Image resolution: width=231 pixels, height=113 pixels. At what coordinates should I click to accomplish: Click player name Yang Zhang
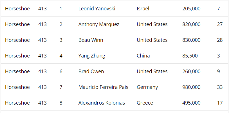92,56
